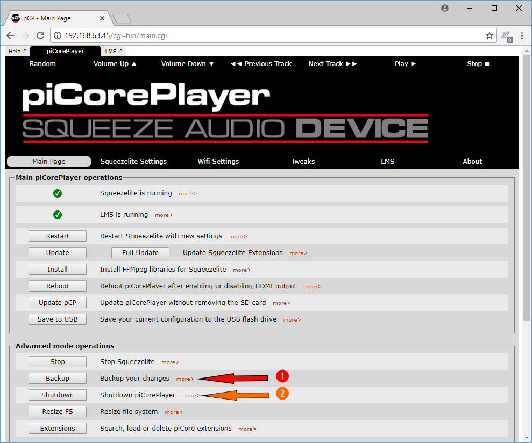Expand more> for Shutdown piCorePlayer
This screenshot has height=443, width=532.
191,396
